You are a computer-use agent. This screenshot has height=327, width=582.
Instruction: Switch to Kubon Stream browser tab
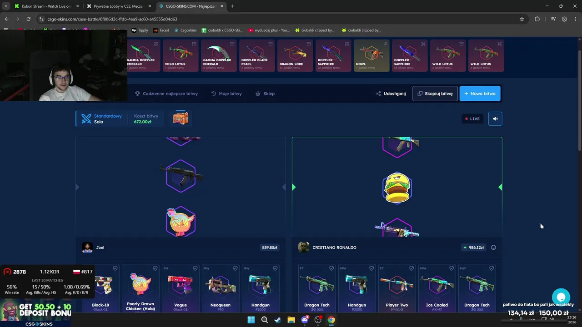(x=45, y=6)
